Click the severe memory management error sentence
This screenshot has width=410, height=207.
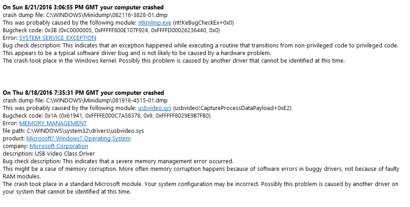click(118, 161)
